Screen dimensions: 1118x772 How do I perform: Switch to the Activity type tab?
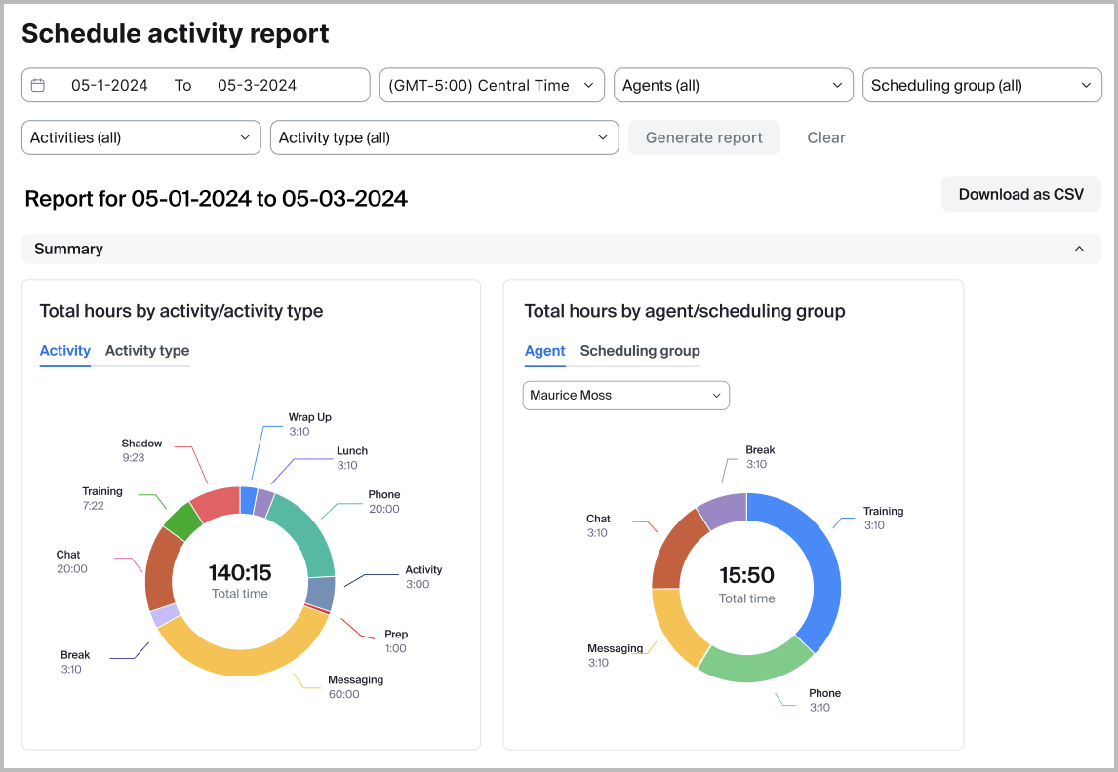click(147, 351)
